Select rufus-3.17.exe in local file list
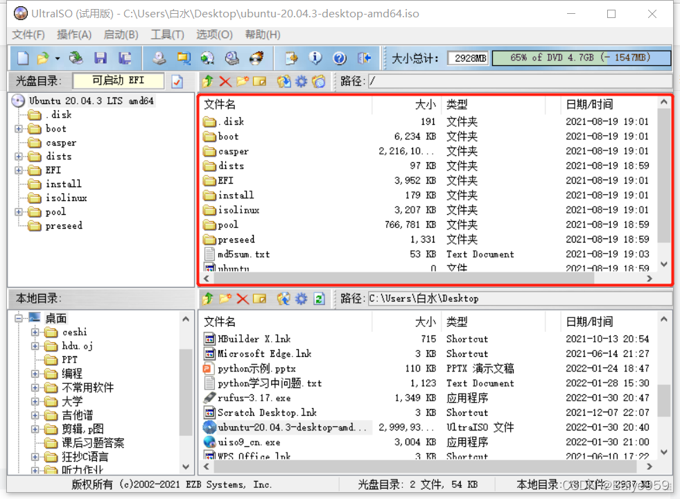 pos(254,398)
